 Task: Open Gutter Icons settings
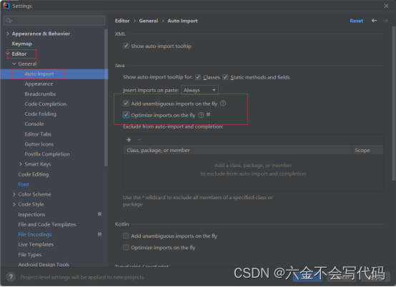tap(39, 144)
